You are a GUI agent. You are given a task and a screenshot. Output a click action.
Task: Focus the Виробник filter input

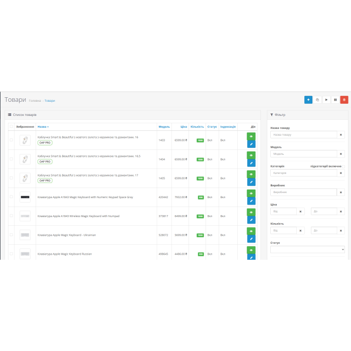[x=303, y=192]
